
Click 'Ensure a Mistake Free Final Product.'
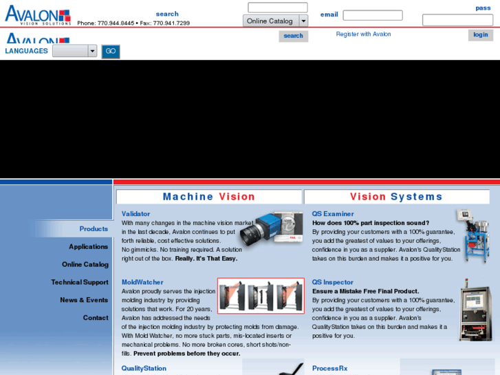tap(365, 291)
